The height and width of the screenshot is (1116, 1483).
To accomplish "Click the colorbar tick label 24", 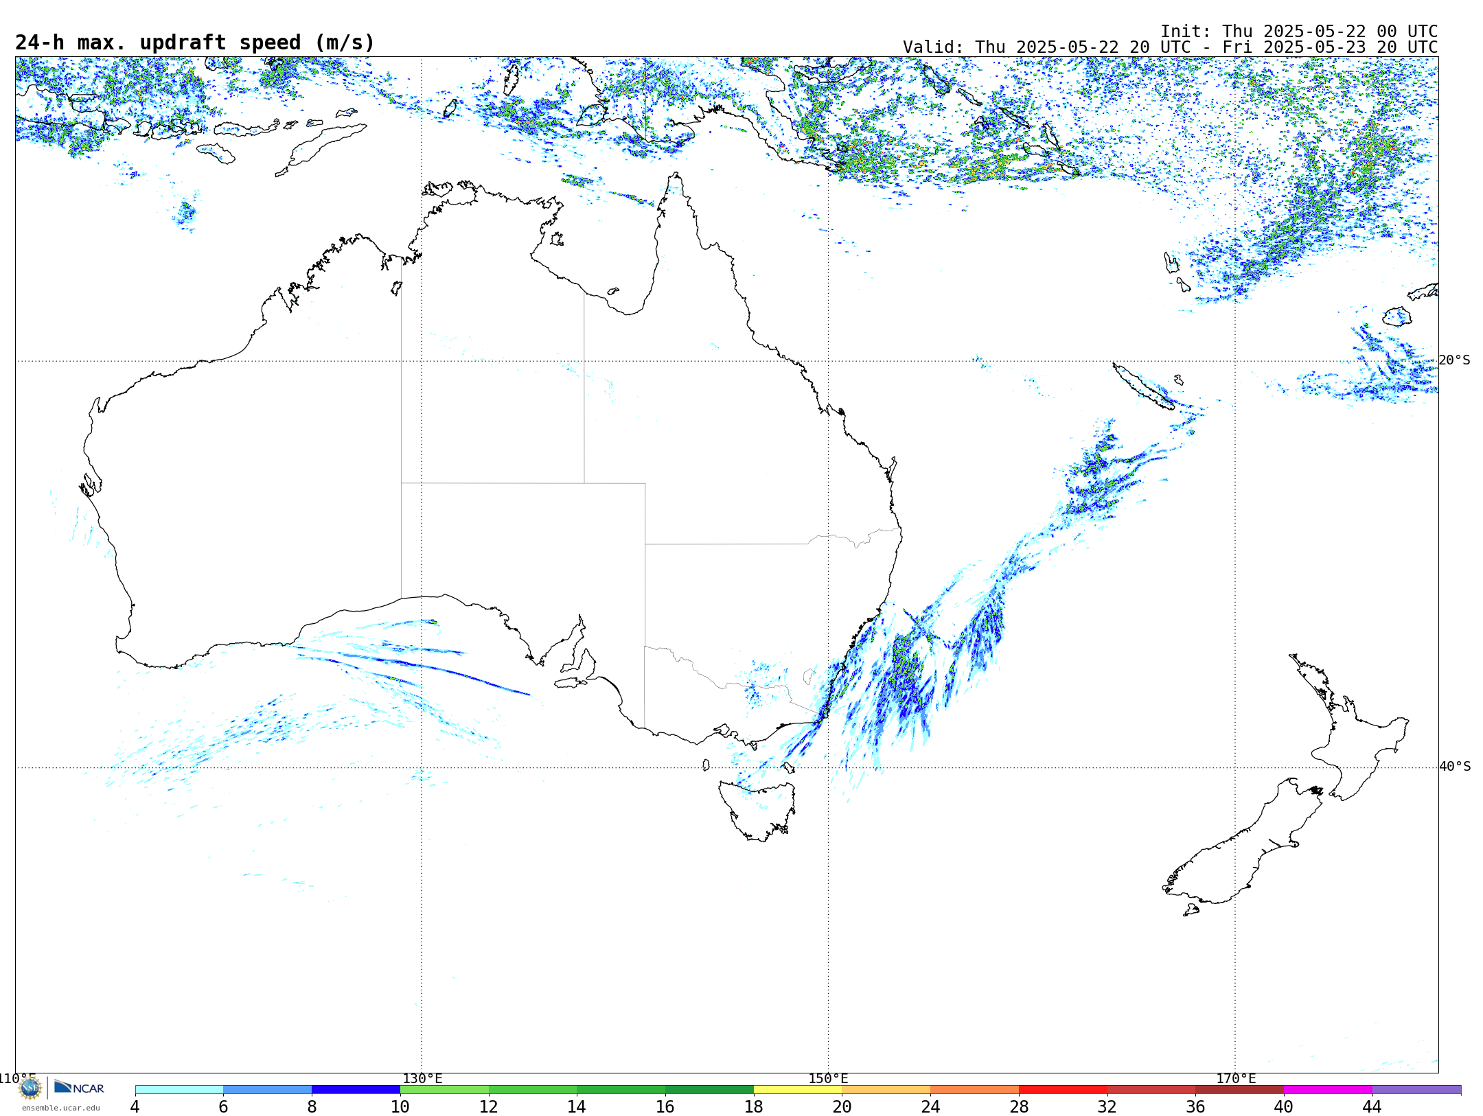I will (930, 1106).
